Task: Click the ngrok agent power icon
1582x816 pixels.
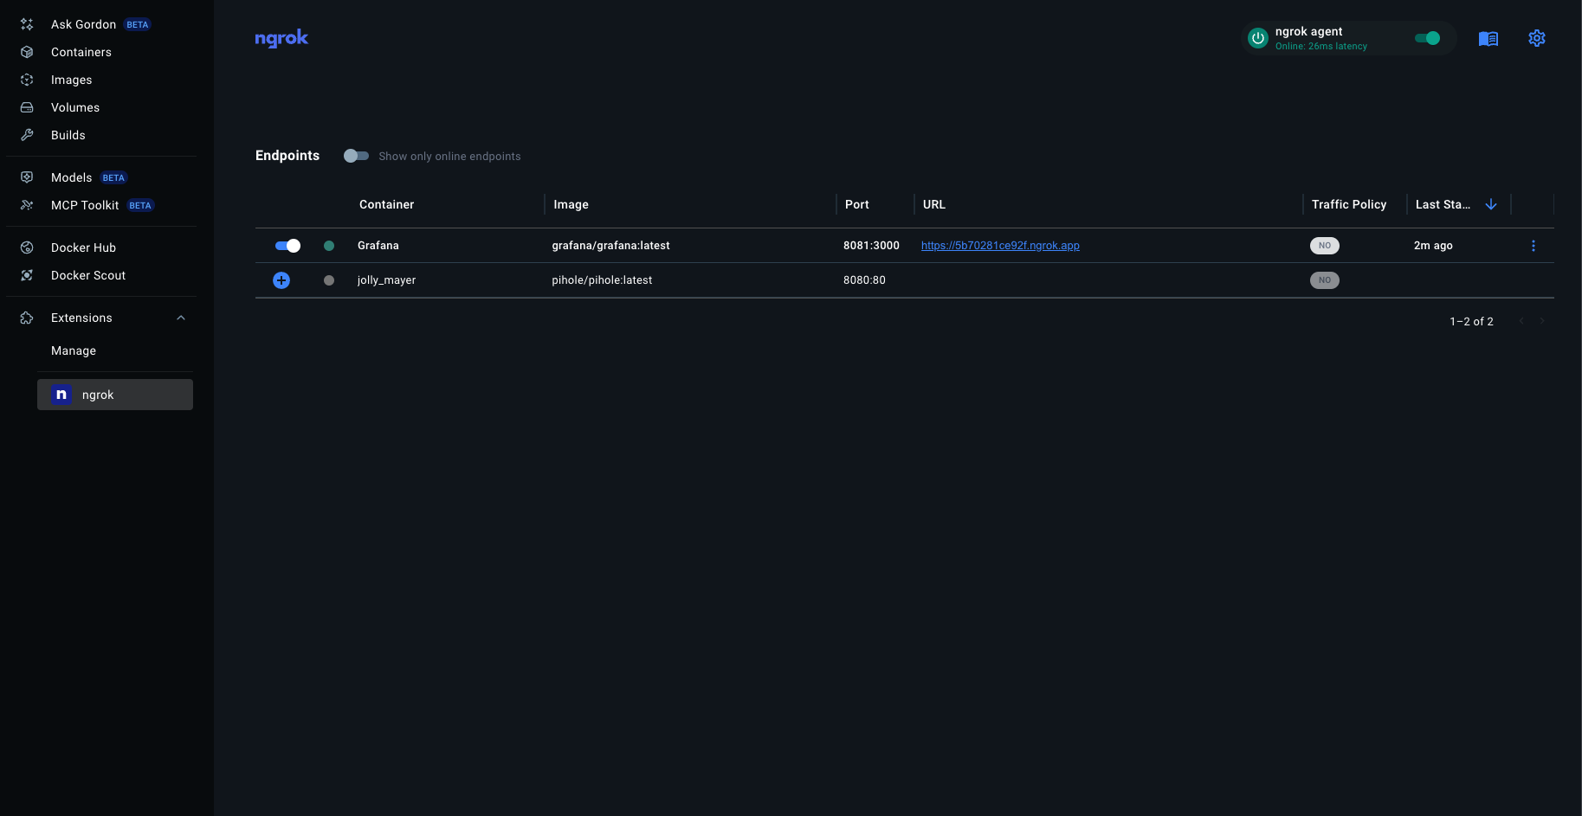Action: tap(1258, 38)
